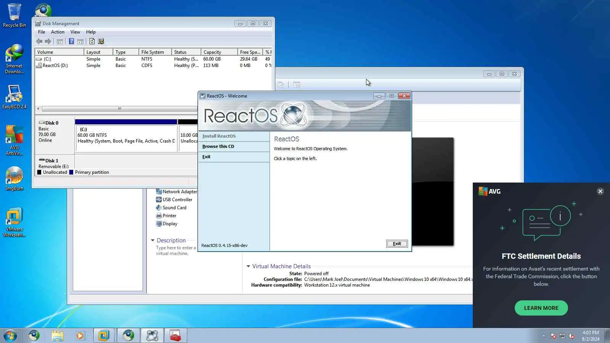The image size is (610, 343).
Task: Click the Exit button at bottom of ReactOS Welcome
Action: tap(397, 244)
